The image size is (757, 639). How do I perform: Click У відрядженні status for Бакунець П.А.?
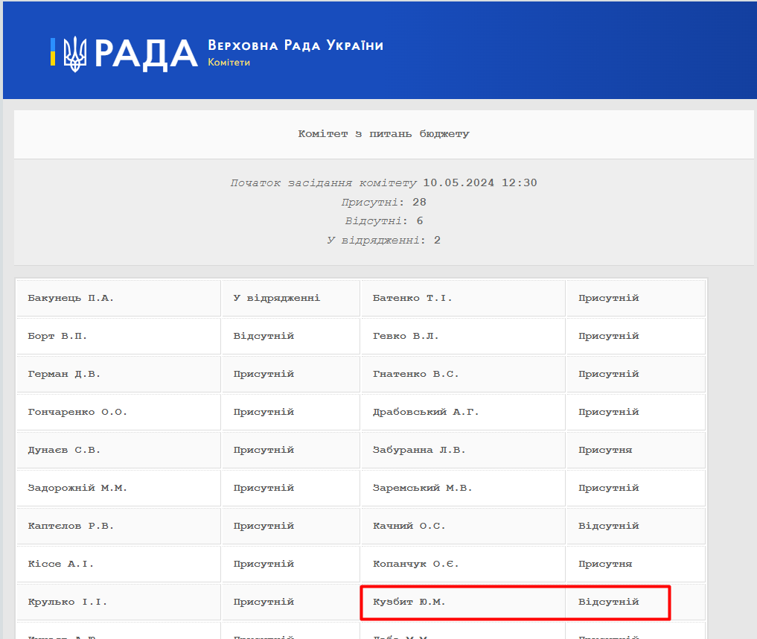[290, 298]
